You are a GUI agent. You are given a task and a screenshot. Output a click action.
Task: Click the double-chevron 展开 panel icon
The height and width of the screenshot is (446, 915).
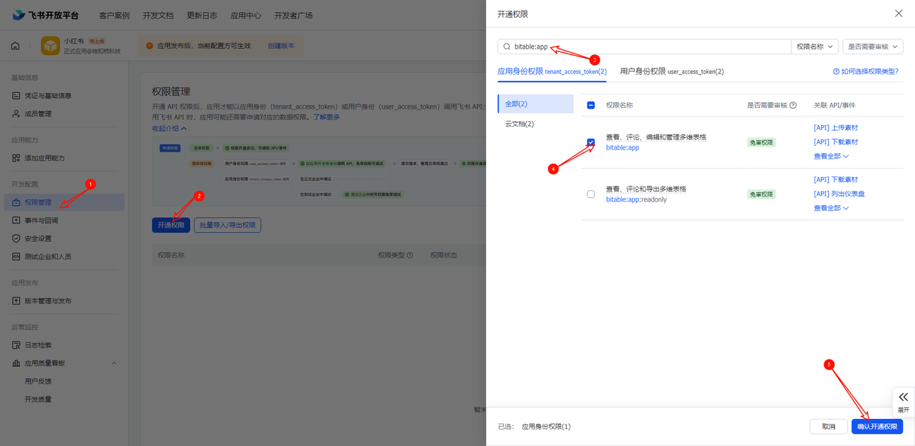point(904,397)
